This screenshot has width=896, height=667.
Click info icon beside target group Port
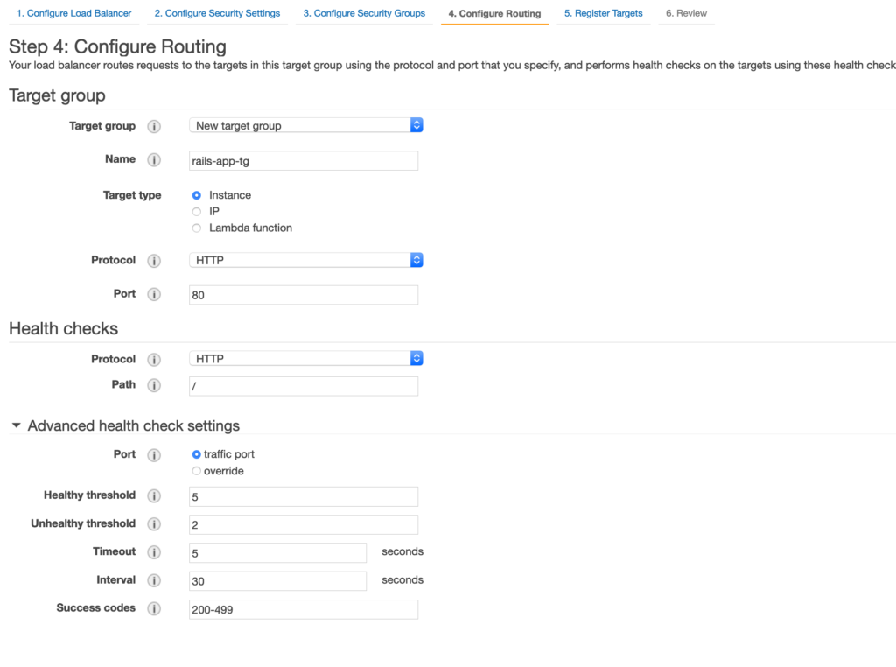click(x=154, y=295)
